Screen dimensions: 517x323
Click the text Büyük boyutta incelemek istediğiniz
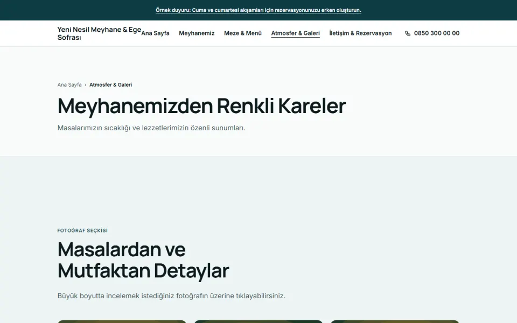point(171,296)
